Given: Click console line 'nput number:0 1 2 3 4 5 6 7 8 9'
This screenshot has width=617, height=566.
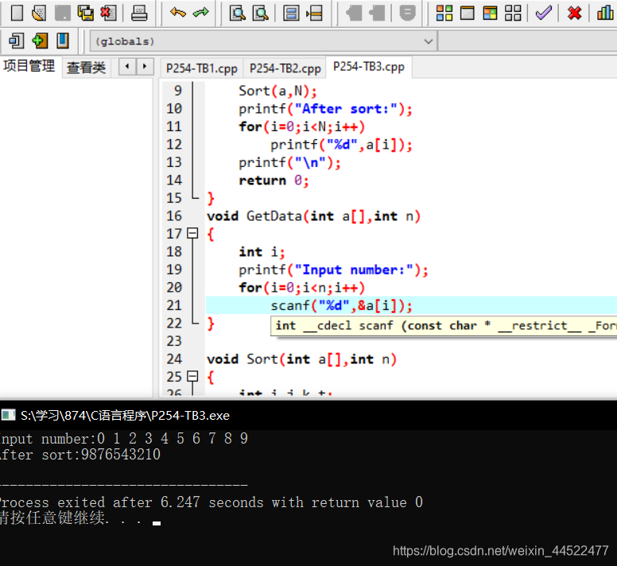Looking at the screenshot, I should click(x=124, y=439).
